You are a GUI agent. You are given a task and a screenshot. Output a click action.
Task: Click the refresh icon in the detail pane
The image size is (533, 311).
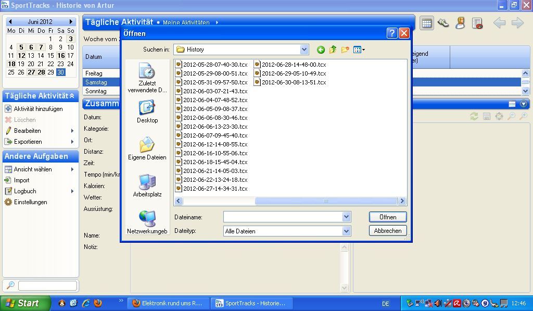click(x=474, y=116)
